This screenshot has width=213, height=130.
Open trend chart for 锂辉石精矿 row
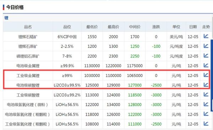pyautogui.click(x=206, y=36)
